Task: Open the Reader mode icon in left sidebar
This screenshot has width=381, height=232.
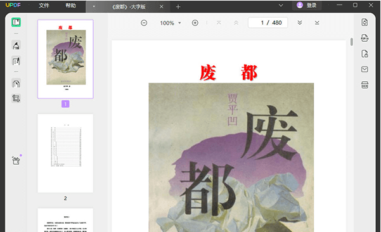Action: click(16, 22)
